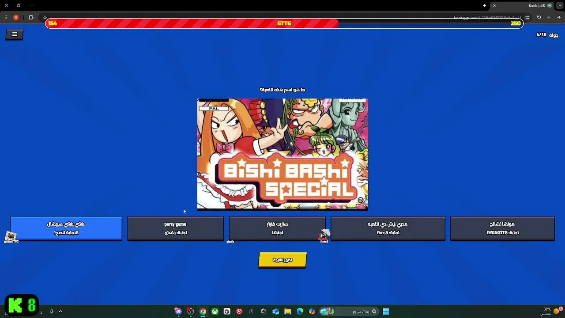Open File Explorer from the taskbar
This screenshot has width=565, height=318.
(x=288, y=311)
